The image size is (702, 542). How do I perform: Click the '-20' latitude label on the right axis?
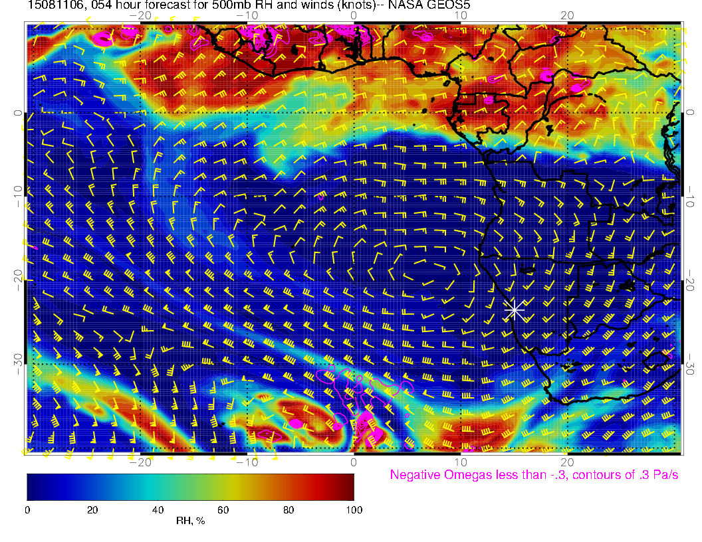[690, 281]
